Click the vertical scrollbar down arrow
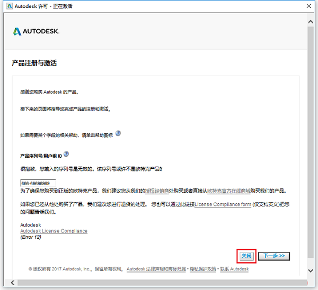Image resolution: width=318 pixels, height=290 pixels. pos(311,270)
